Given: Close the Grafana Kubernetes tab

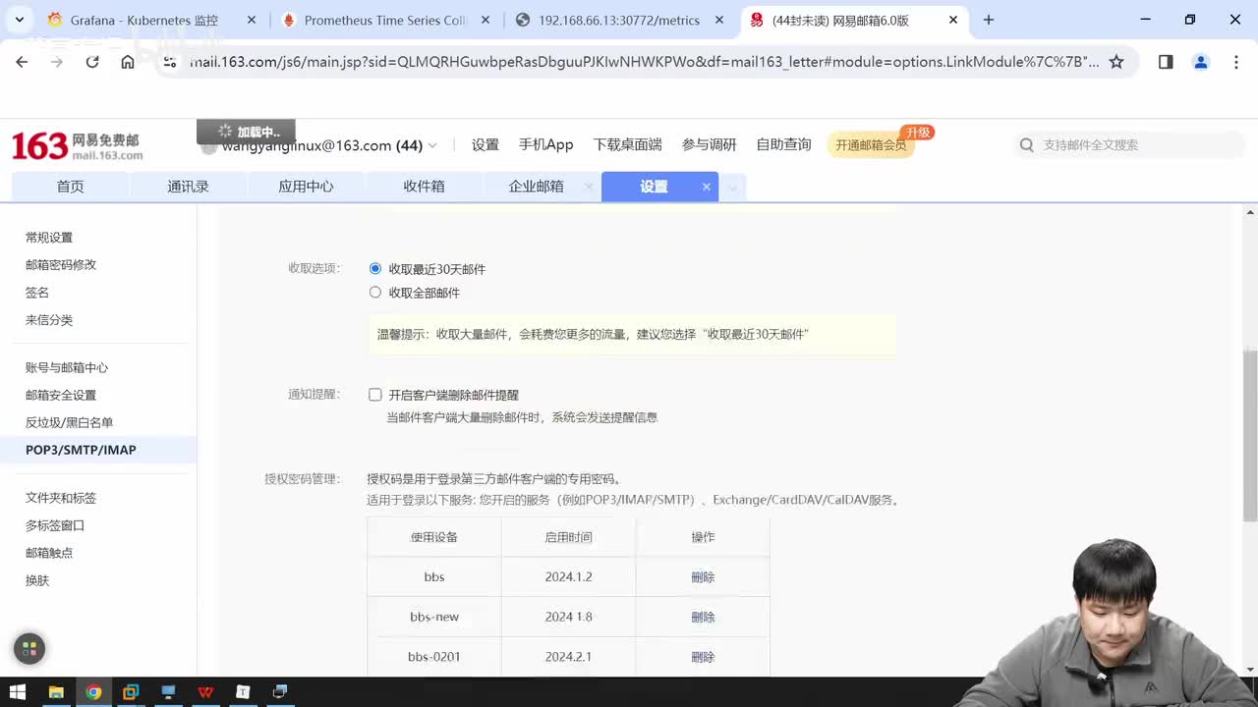Looking at the screenshot, I should [x=252, y=20].
